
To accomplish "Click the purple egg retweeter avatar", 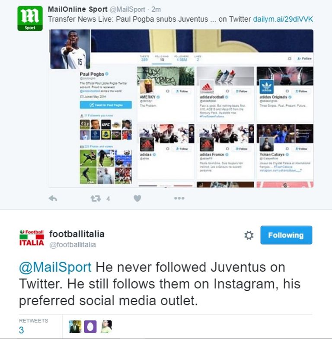I will pos(90,326).
